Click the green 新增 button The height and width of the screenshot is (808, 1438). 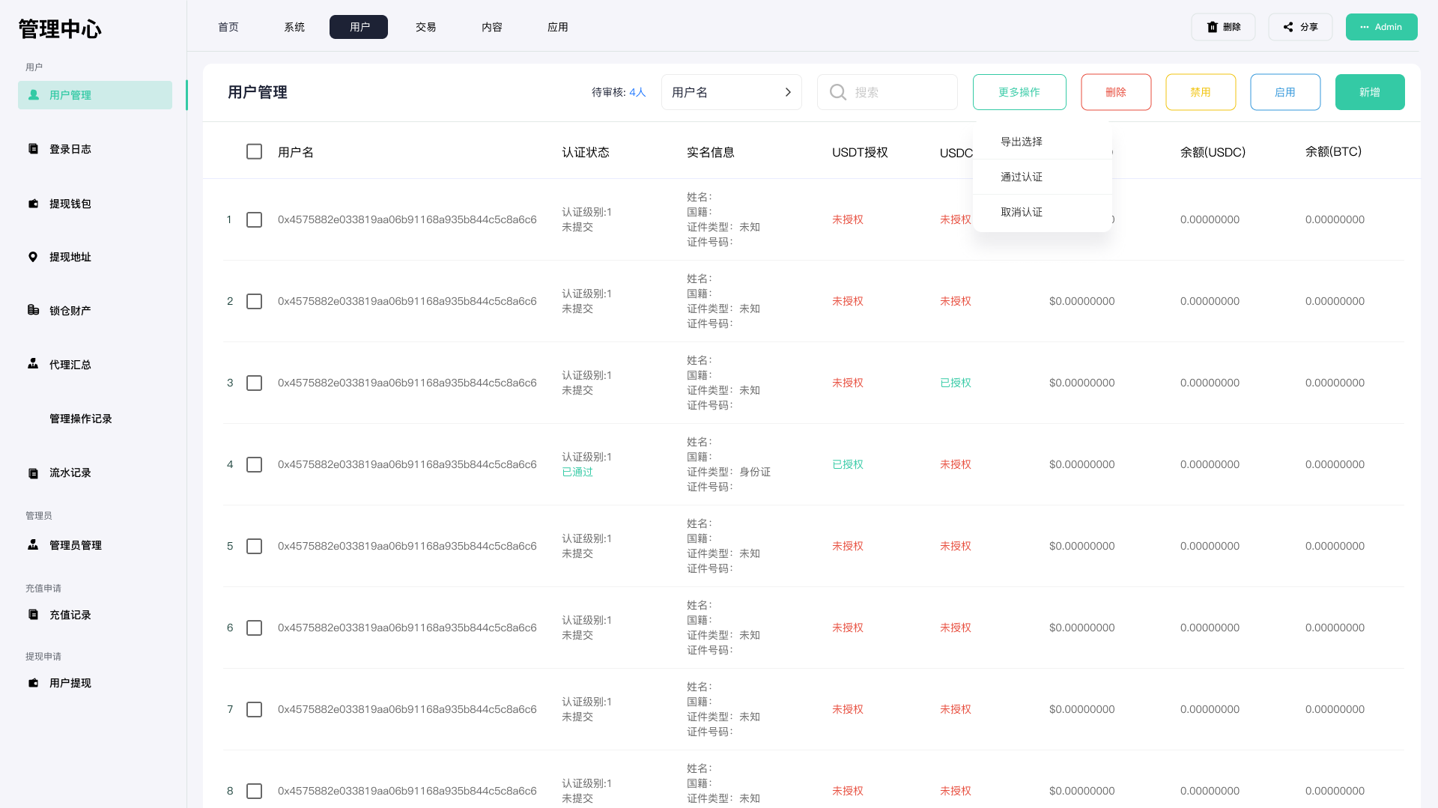point(1370,92)
